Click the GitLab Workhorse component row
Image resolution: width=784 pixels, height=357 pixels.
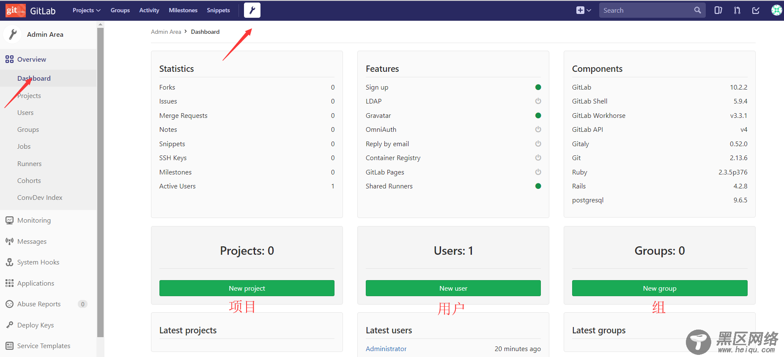(x=660, y=115)
